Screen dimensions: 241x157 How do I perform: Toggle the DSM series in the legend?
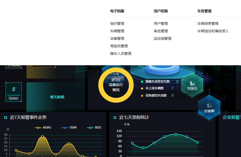69,127
